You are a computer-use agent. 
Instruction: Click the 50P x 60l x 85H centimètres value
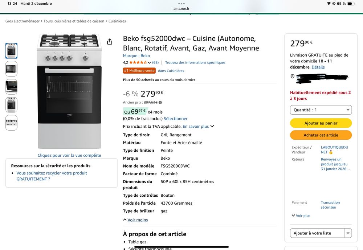coord(187,182)
